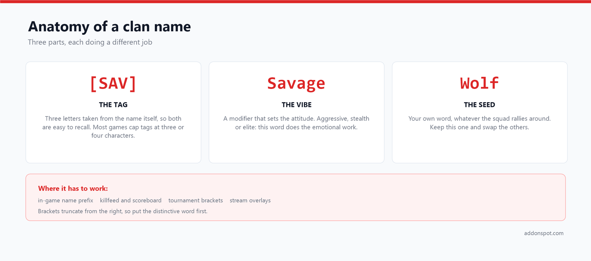Screen dimensions: 591x261
Task: Click the 'THE TAG' label
Action: pos(113,105)
